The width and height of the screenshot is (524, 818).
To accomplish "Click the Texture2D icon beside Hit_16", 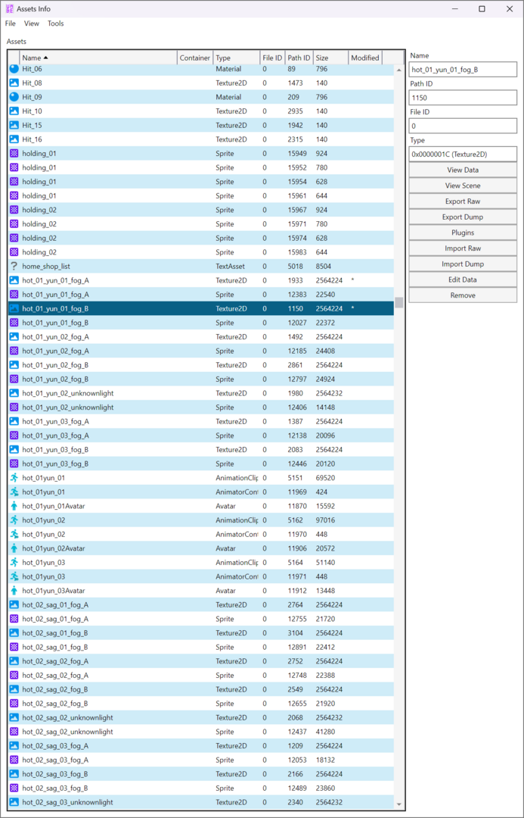I will click(14, 139).
